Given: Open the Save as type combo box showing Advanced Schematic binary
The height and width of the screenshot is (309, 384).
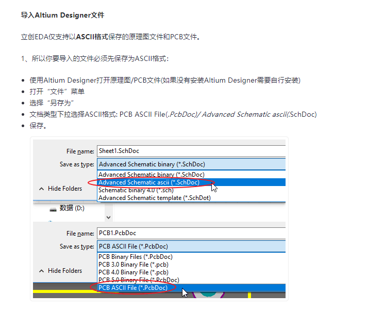Looking at the screenshot, I should point(191,164).
